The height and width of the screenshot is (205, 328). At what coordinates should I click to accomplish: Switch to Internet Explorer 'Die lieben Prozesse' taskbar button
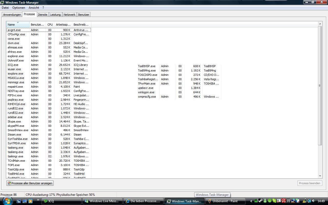coord(143,201)
